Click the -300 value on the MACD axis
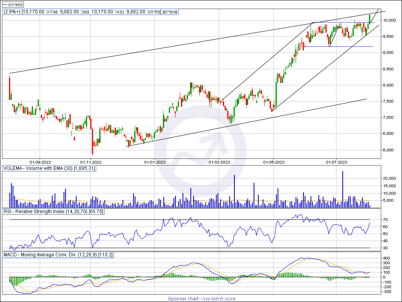This screenshot has height=302, width=402. (x=386, y=292)
